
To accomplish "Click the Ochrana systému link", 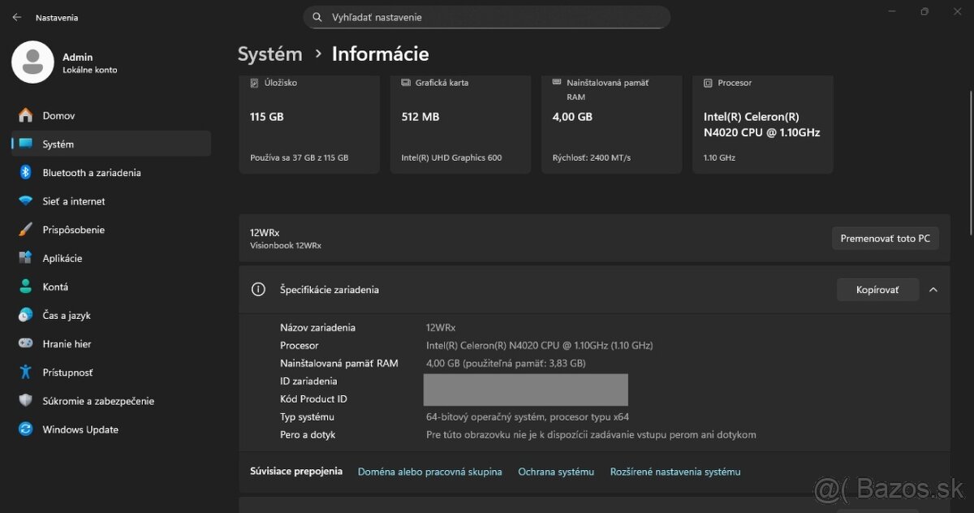I will [x=556, y=472].
